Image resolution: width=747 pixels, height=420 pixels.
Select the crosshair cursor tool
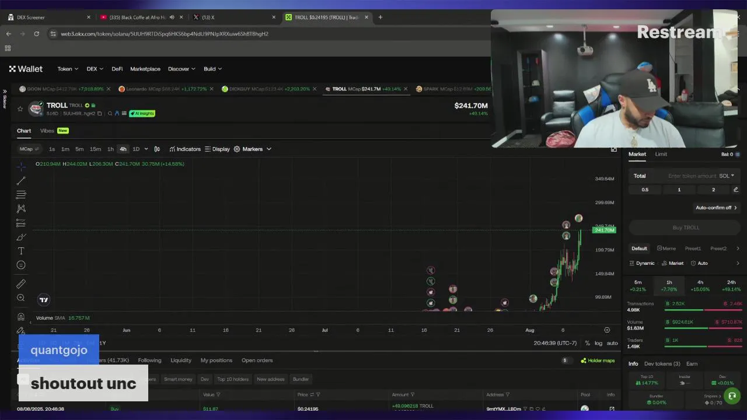[21, 167]
